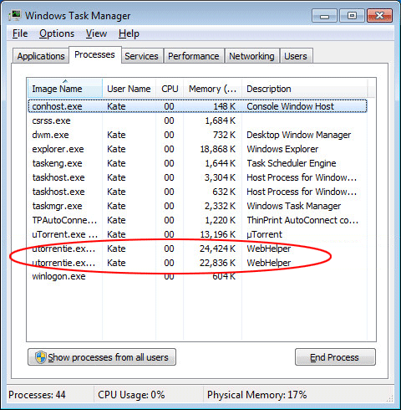Screen dimensions: 401x410
Task: Sort by the CPU column header
Action: click(170, 89)
